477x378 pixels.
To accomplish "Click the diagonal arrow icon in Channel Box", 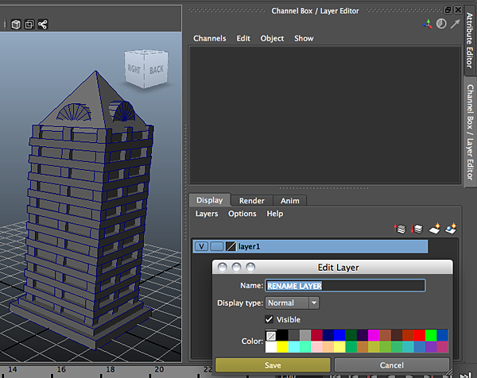I will pos(455,24).
